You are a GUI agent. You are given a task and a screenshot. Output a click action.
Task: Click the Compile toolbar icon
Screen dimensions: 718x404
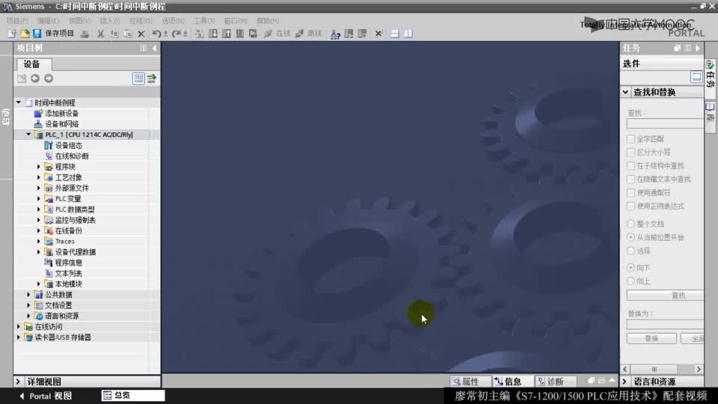tap(199, 34)
